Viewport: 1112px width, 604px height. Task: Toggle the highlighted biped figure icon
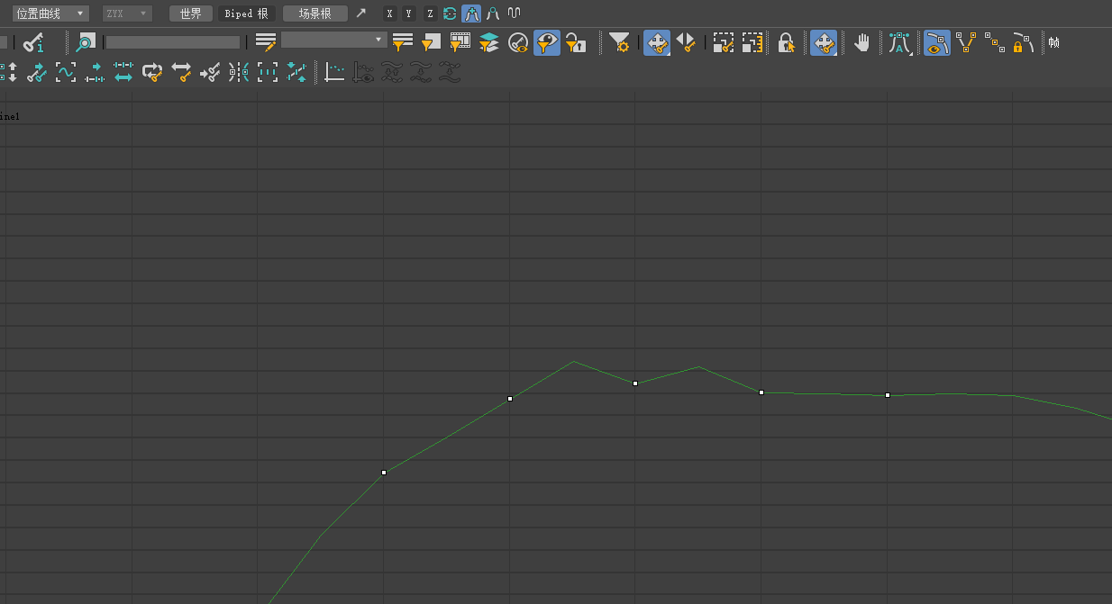(x=471, y=14)
